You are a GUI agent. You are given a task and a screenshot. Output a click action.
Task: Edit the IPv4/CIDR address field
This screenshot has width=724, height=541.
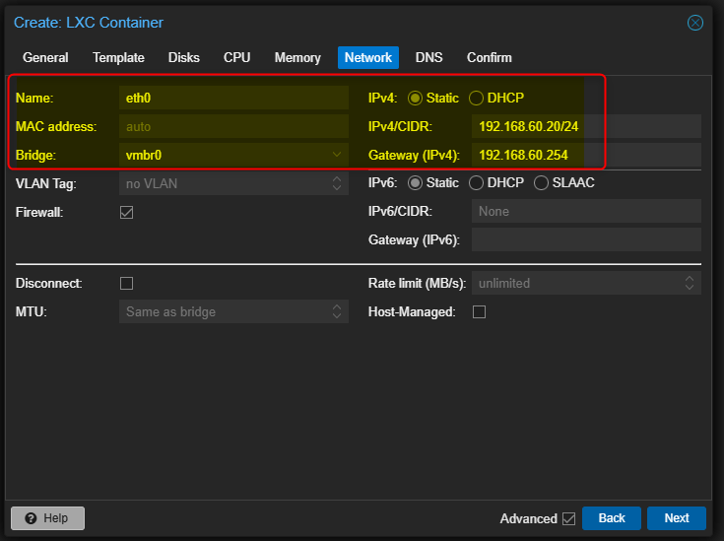[586, 126]
